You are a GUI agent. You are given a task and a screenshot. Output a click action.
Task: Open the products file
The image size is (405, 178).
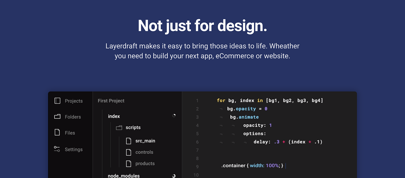click(x=145, y=163)
